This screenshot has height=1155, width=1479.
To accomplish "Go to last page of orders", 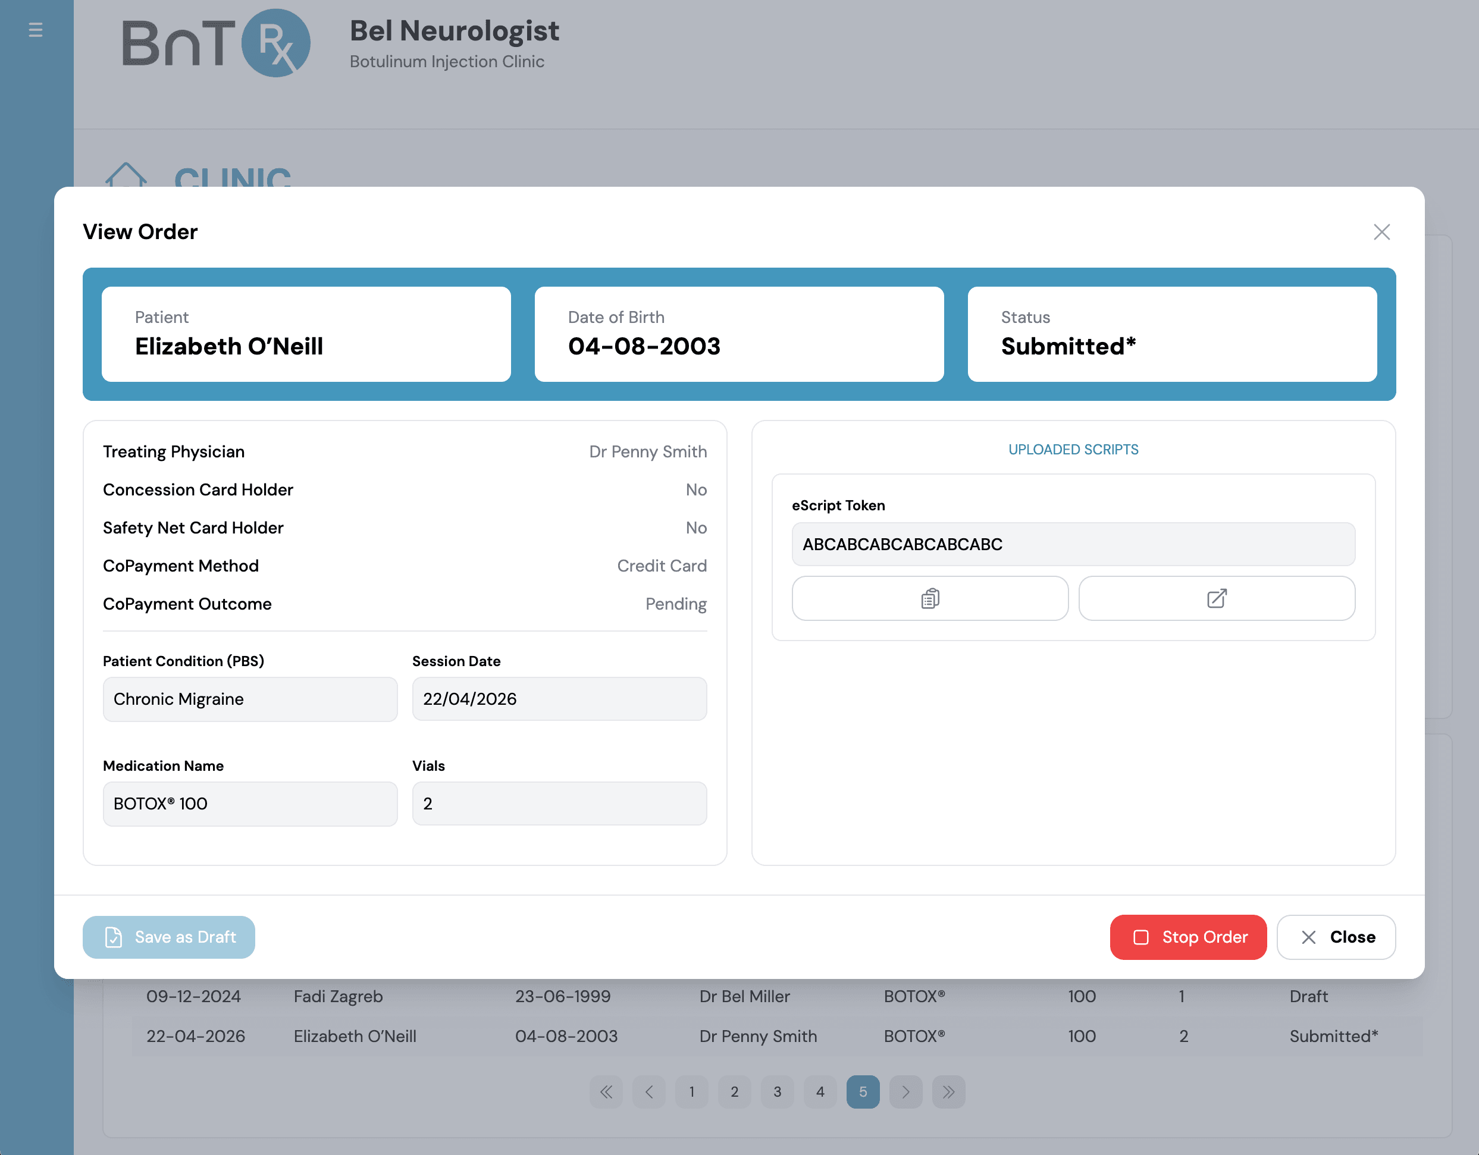I will (x=949, y=1091).
